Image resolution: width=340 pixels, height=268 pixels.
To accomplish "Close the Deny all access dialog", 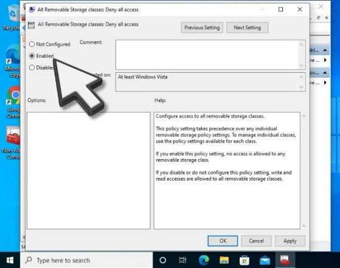I will click(300, 9).
